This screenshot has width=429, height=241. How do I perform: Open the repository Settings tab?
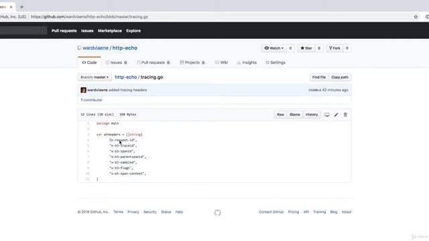(x=275, y=62)
